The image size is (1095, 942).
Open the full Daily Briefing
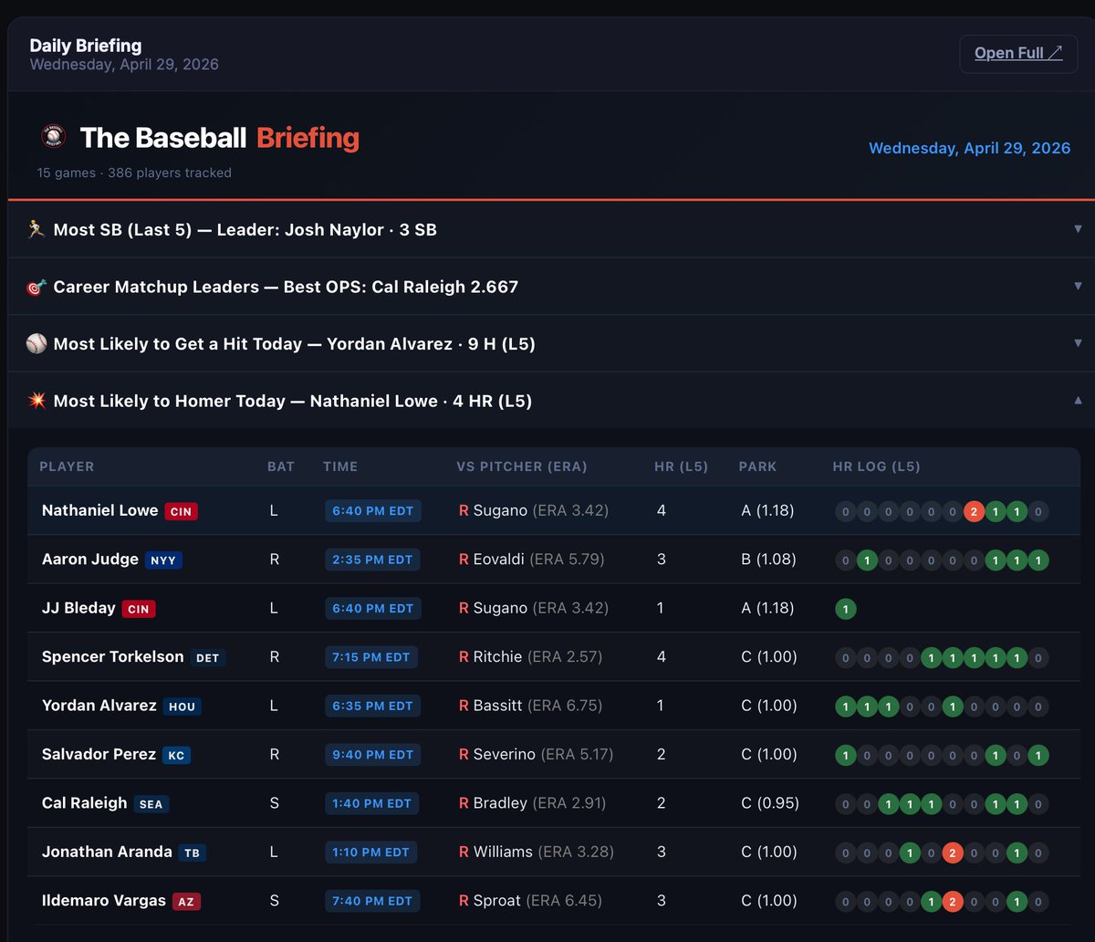pyautogui.click(x=1018, y=53)
